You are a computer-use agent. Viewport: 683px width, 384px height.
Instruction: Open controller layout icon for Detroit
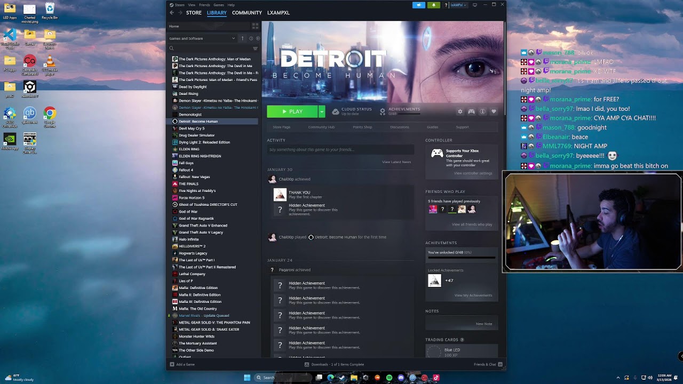coord(471,111)
